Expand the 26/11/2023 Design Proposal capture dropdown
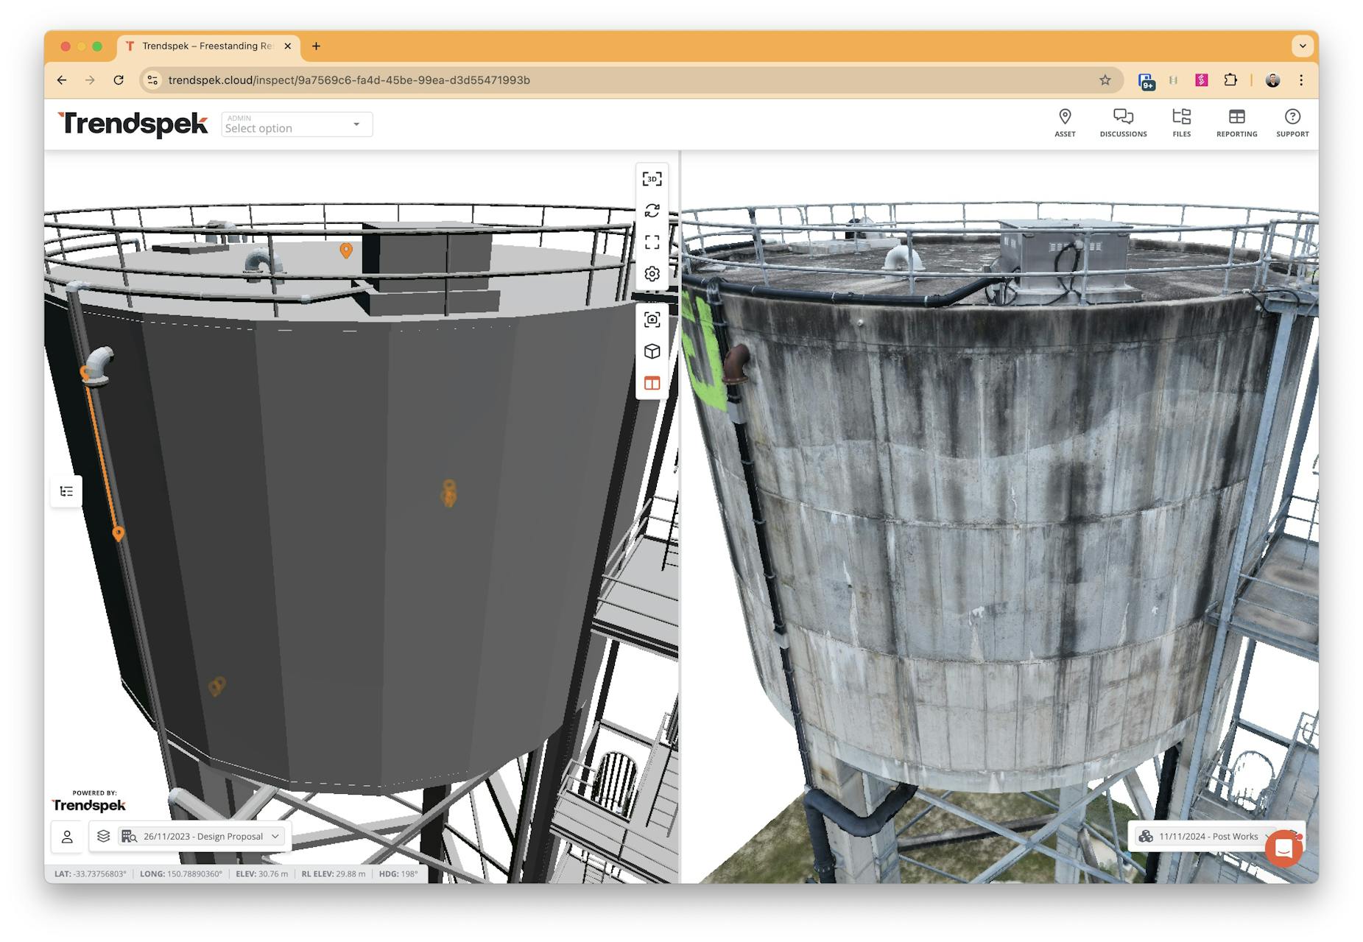The height and width of the screenshot is (942, 1363). (x=274, y=836)
